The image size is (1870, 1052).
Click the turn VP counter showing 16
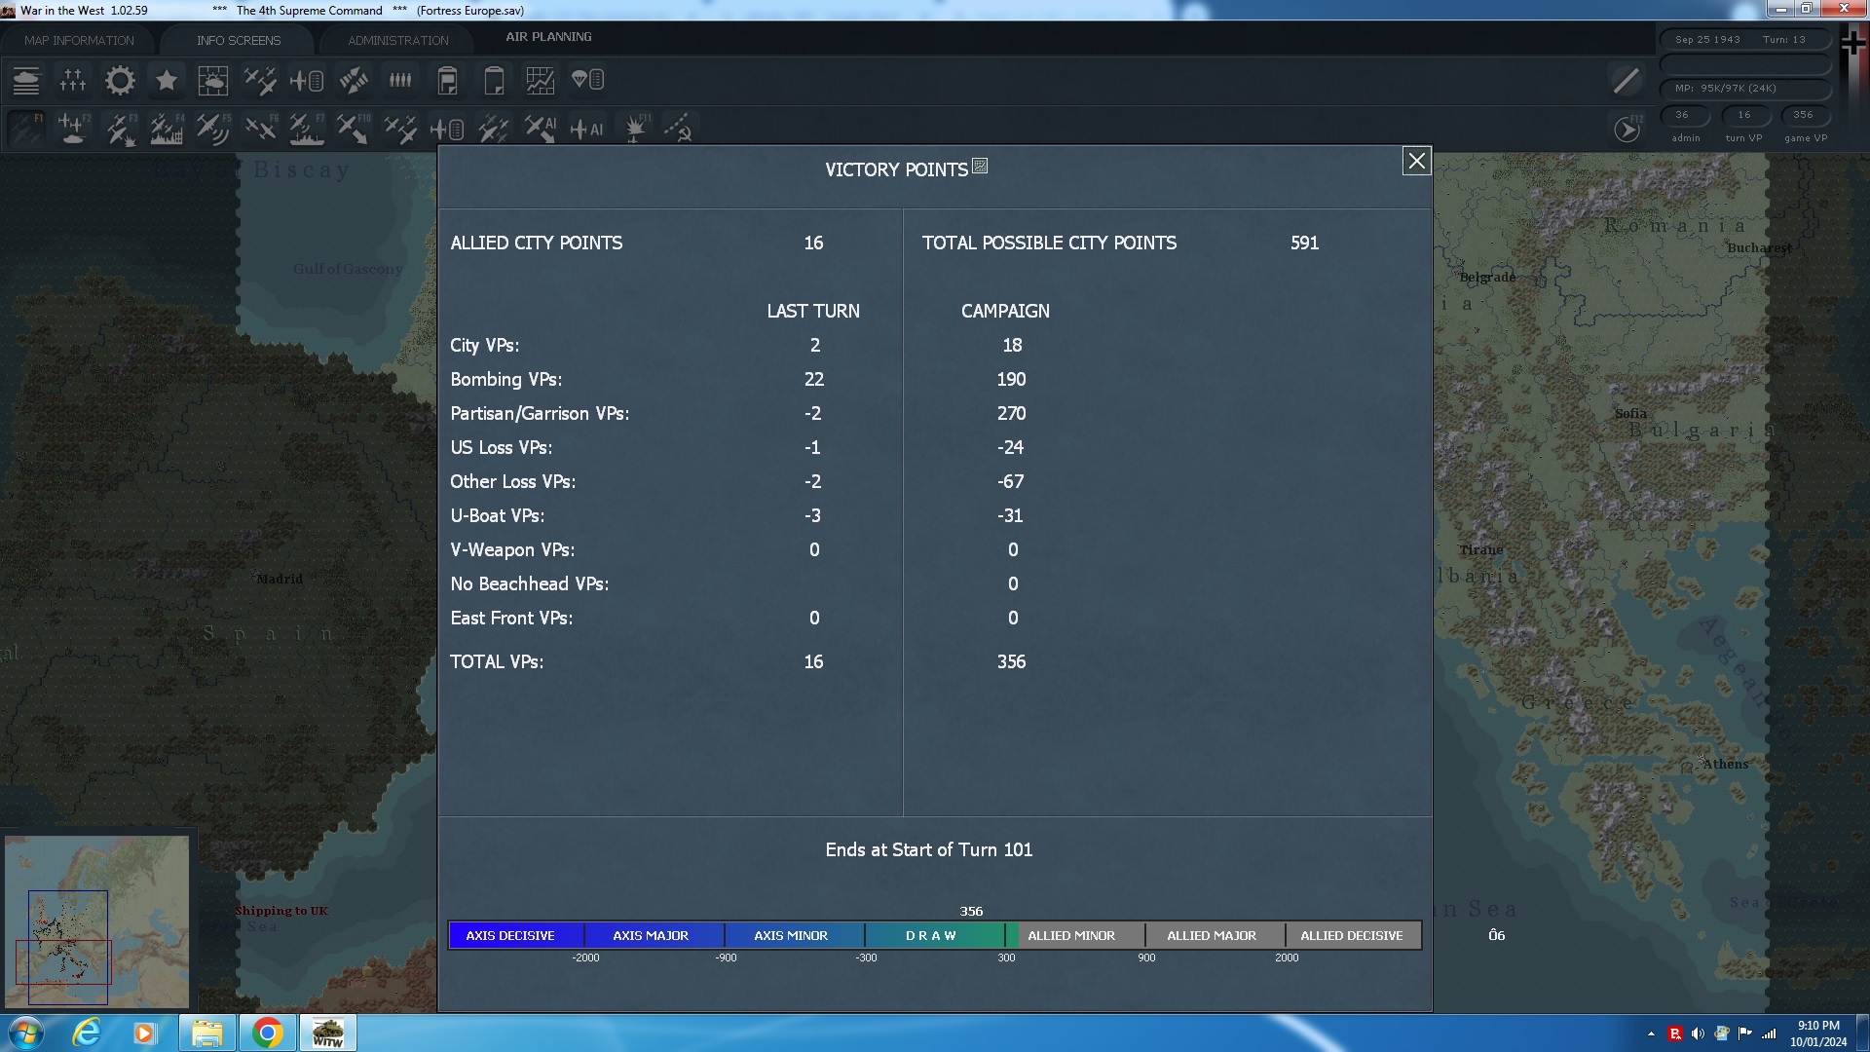[1745, 115]
